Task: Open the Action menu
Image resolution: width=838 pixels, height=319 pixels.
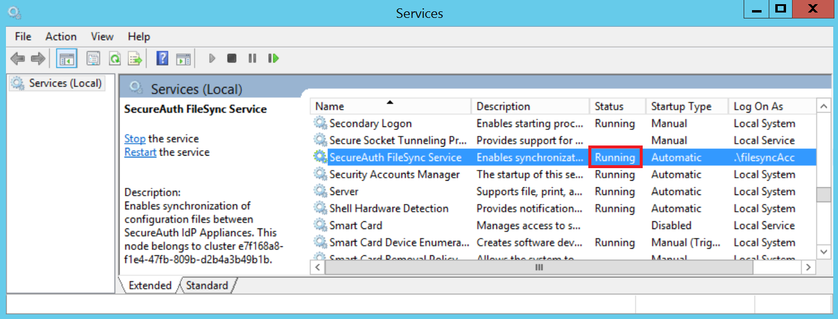Action: pyautogui.click(x=61, y=36)
